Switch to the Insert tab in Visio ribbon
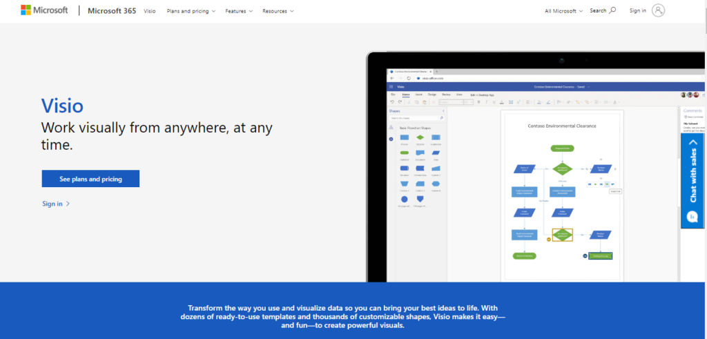The image size is (707, 339). (418, 94)
